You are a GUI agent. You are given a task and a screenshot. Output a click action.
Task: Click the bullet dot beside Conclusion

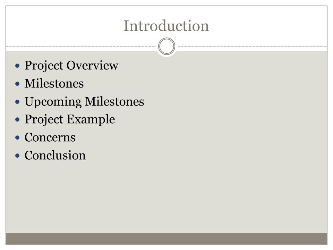17,156
